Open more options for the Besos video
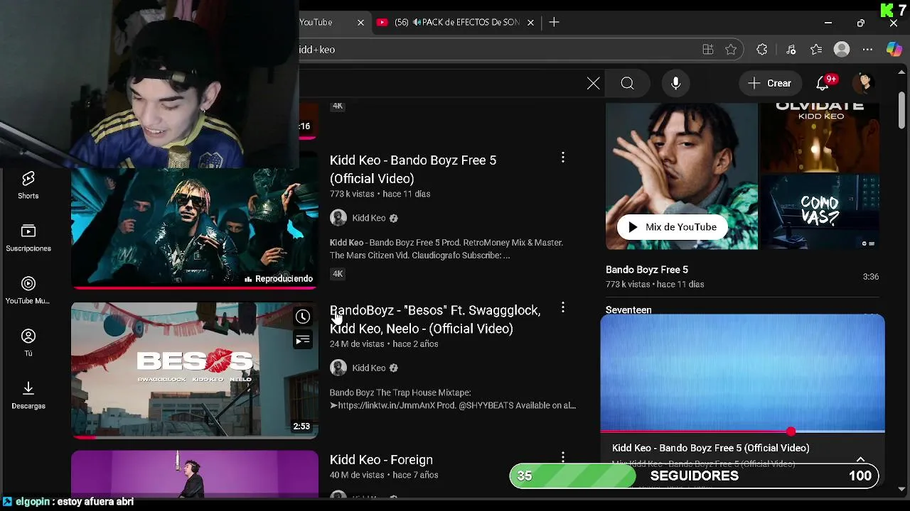The width and height of the screenshot is (910, 511). click(562, 307)
